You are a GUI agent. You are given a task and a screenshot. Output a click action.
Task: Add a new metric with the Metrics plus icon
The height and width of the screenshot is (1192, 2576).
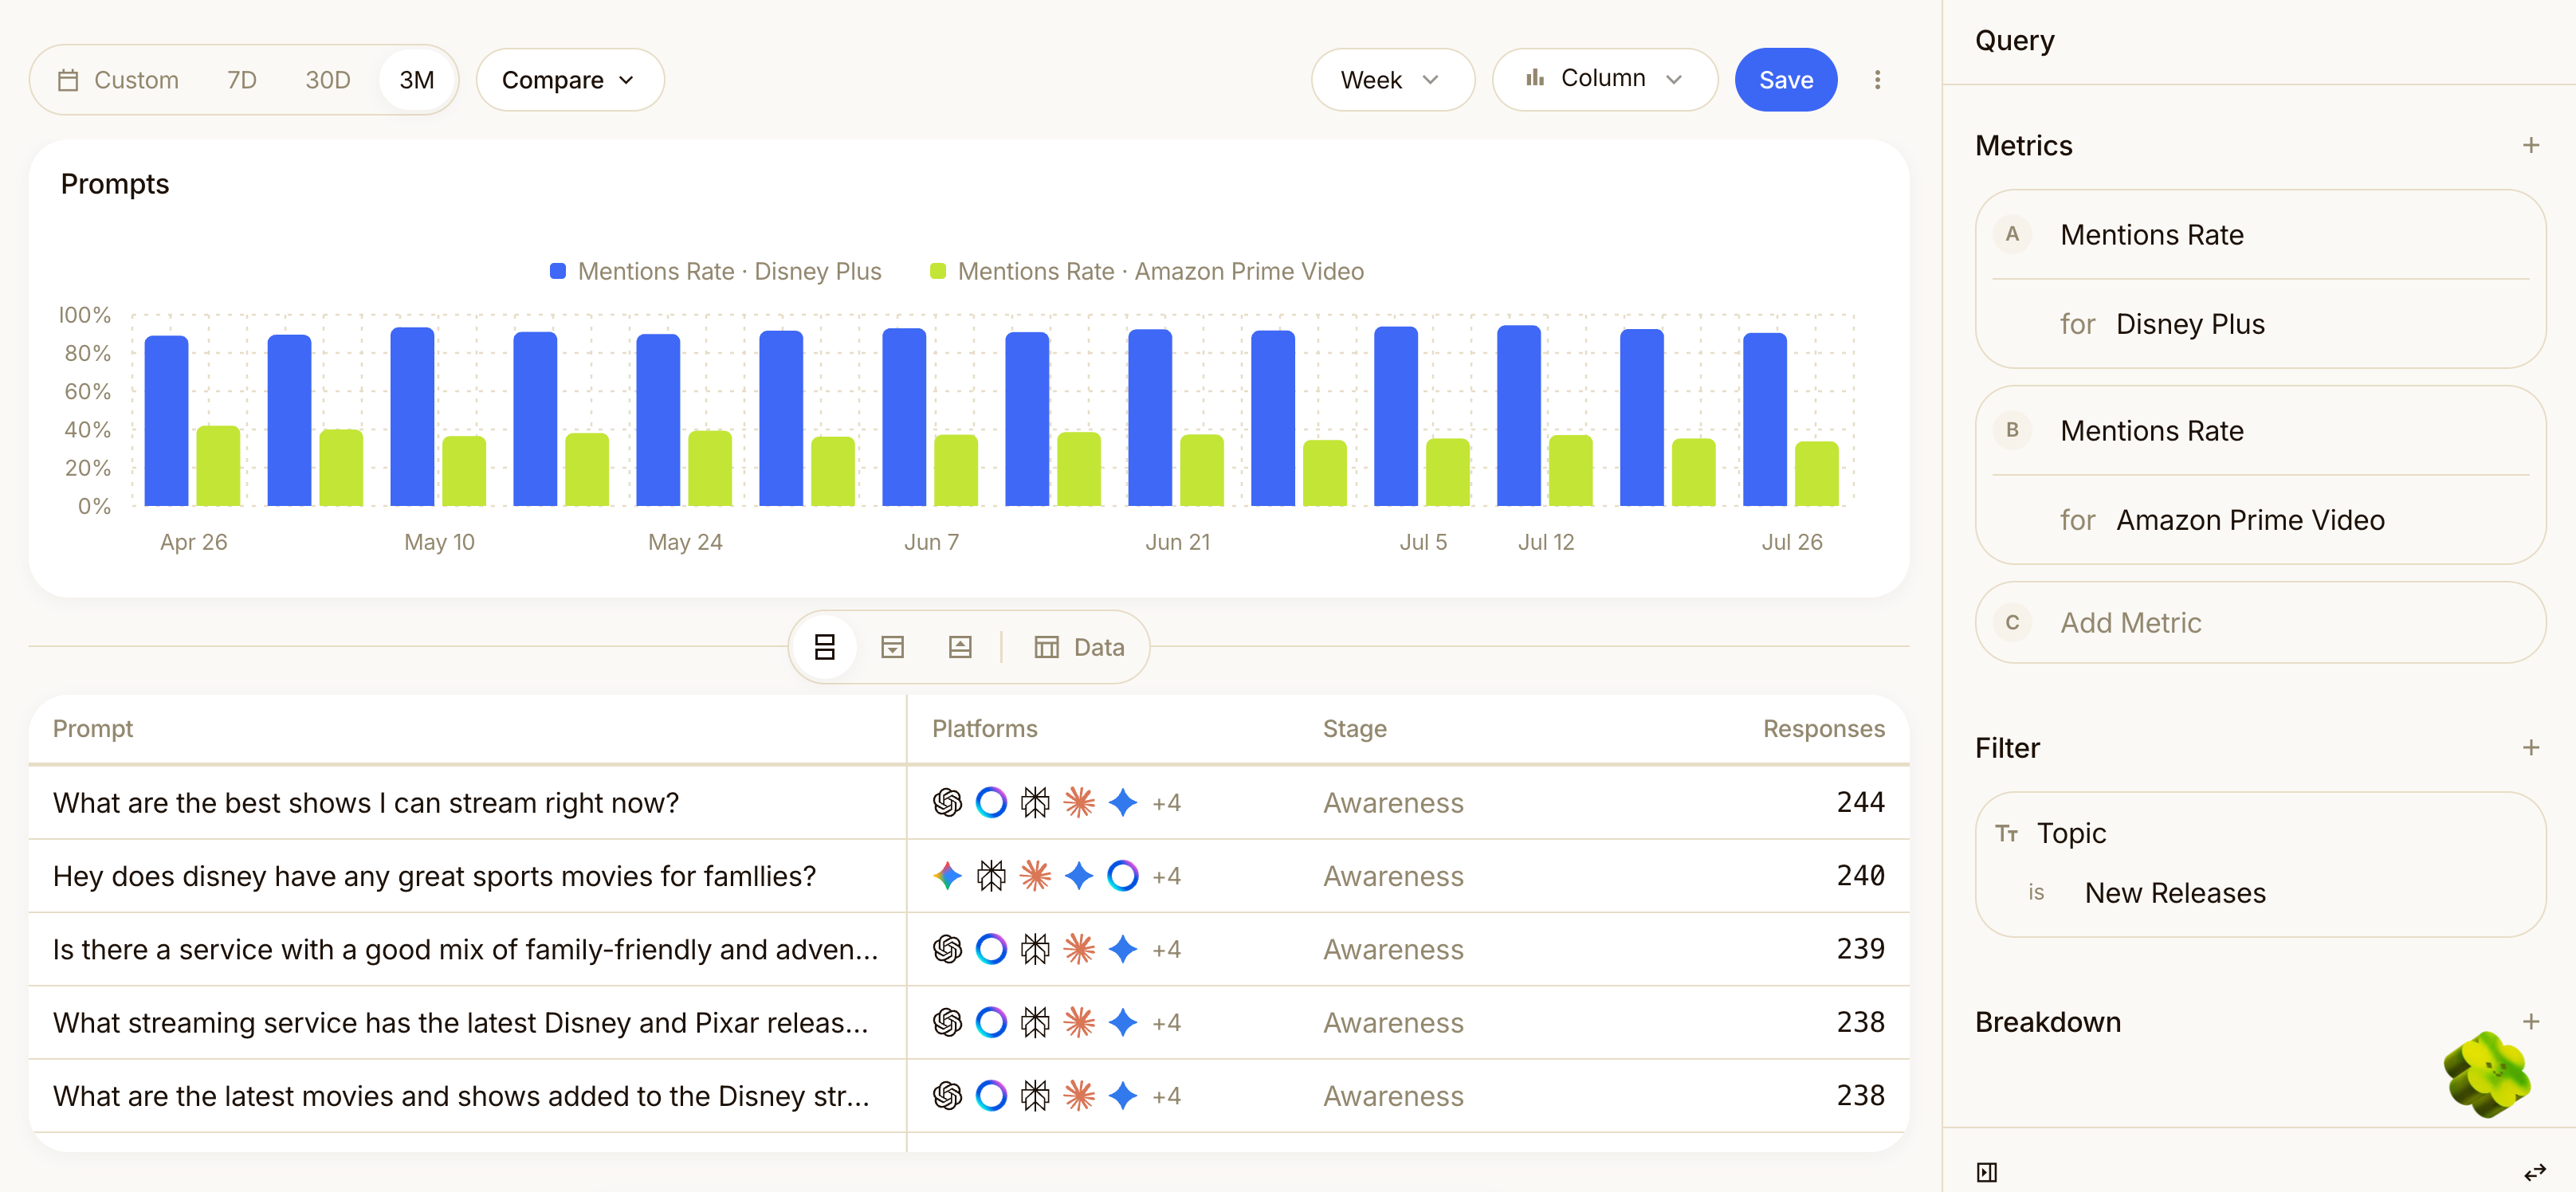[x=2530, y=146]
